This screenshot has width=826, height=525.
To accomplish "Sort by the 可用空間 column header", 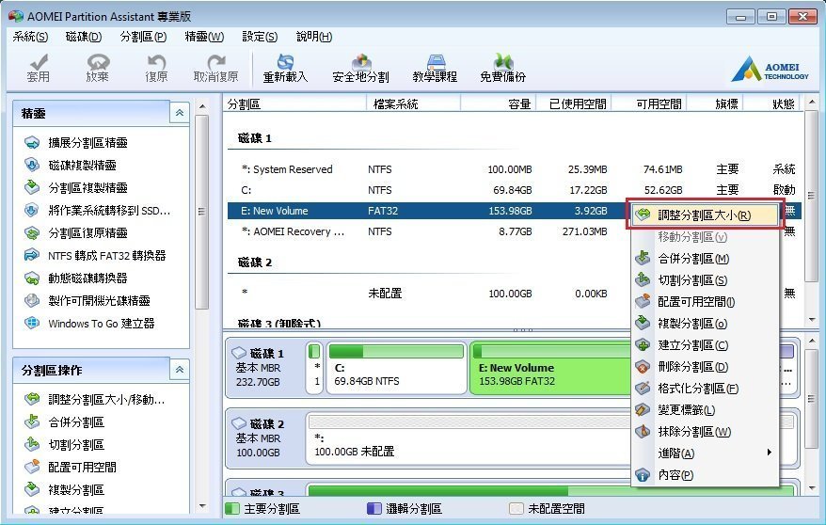I will pos(649,103).
